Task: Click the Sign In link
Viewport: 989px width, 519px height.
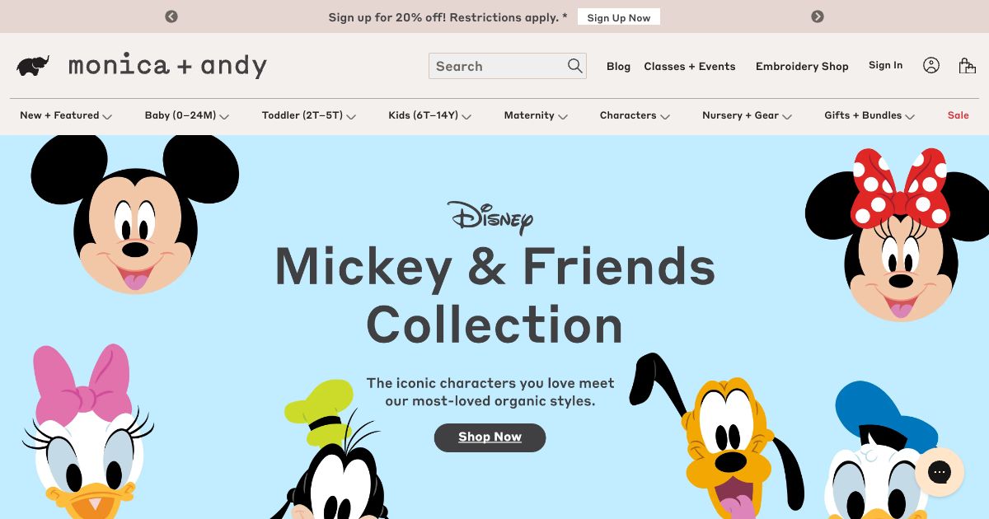Action: [885, 65]
